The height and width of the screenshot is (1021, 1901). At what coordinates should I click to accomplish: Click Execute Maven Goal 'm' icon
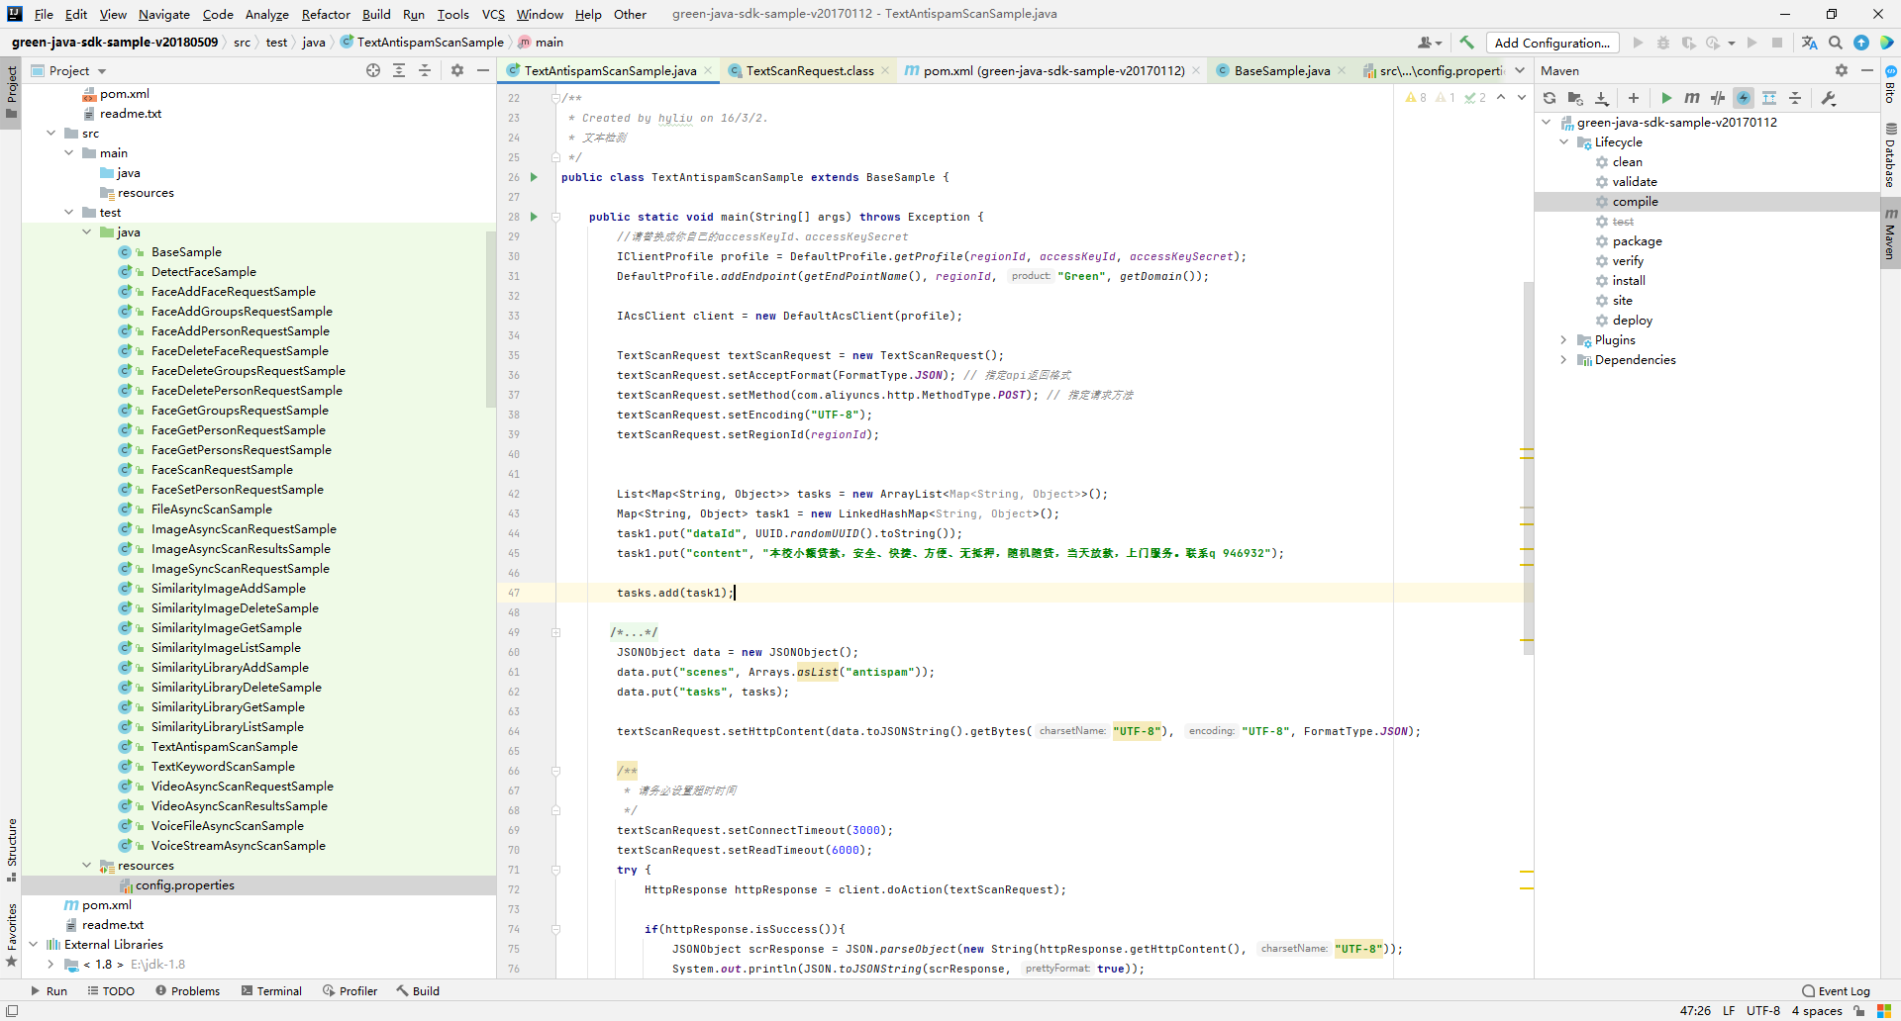(x=1692, y=98)
